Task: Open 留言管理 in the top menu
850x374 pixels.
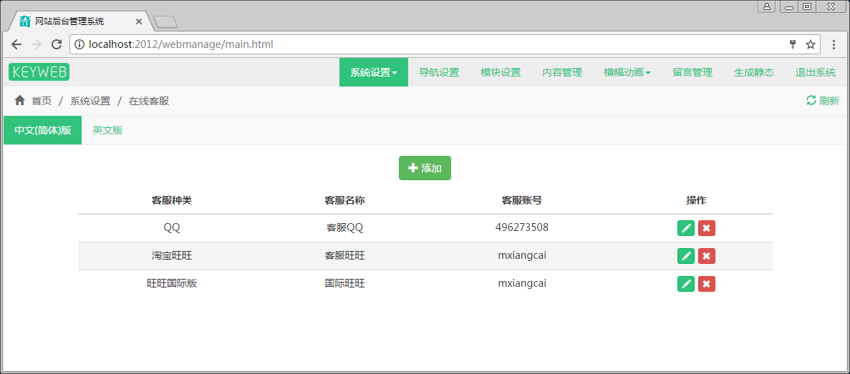Action: 692,72
